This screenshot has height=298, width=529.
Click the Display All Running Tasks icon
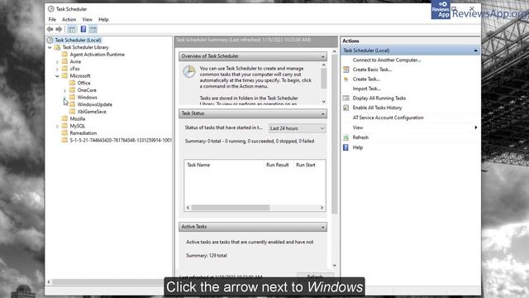pos(346,99)
